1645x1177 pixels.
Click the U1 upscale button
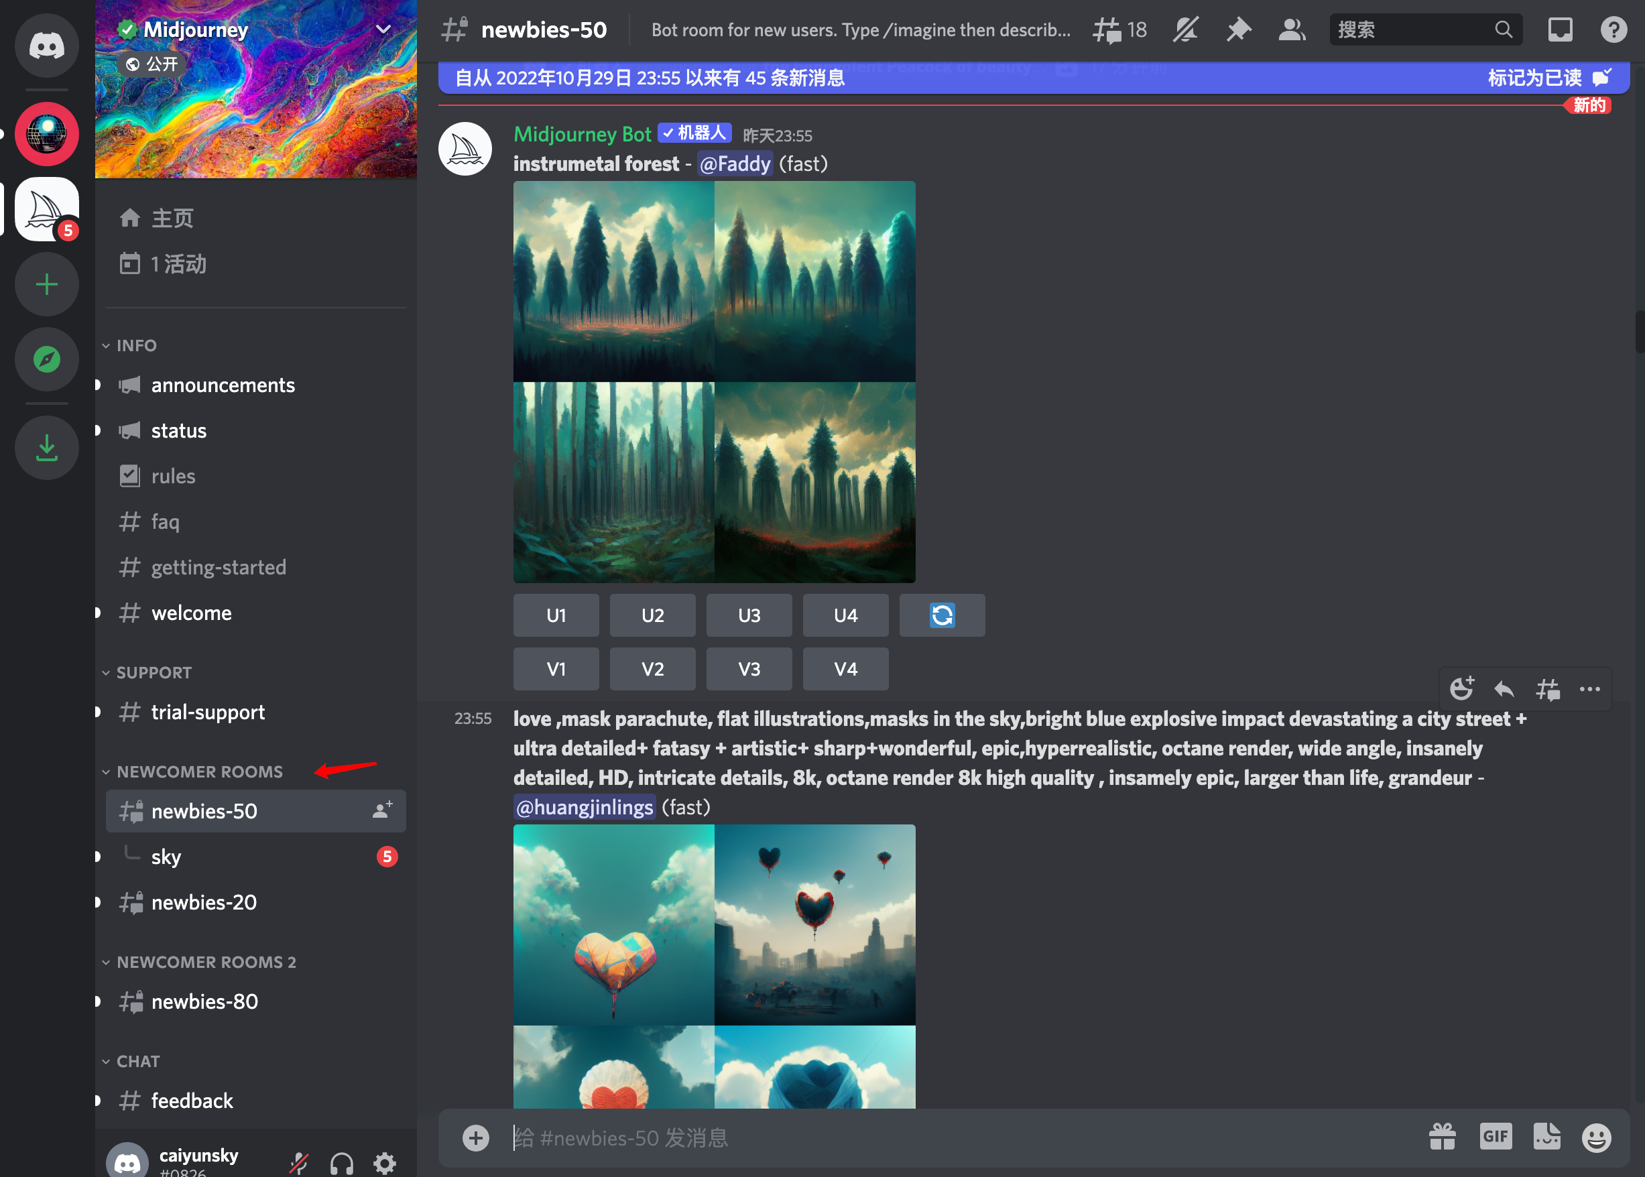(x=556, y=615)
